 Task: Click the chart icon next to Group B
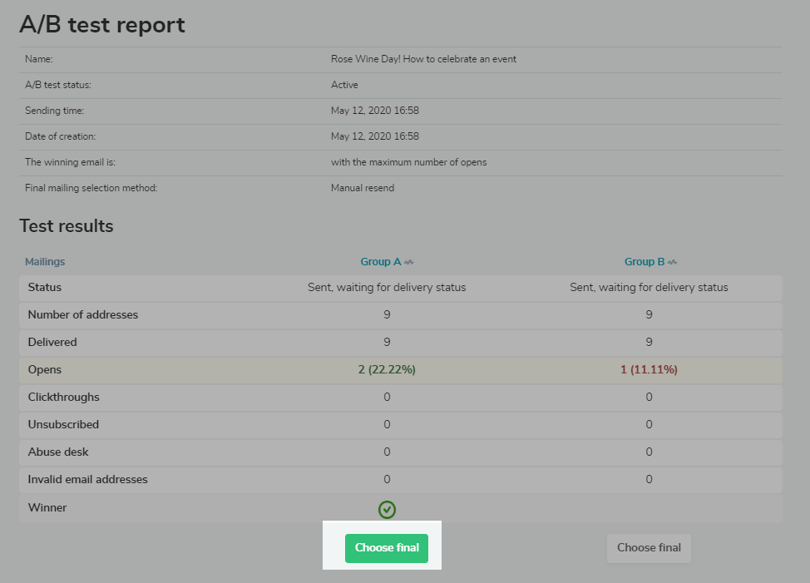pyautogui.click(x=672, y=263)
